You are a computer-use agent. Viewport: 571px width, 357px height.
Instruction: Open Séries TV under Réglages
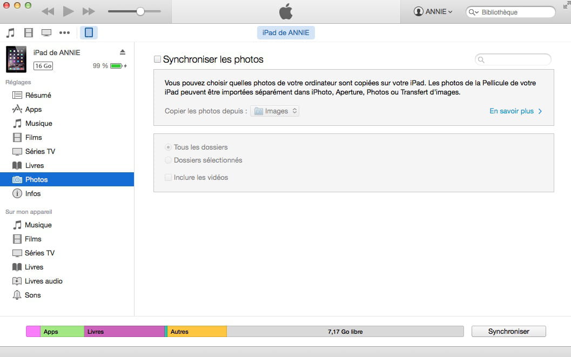pos(67,151)
